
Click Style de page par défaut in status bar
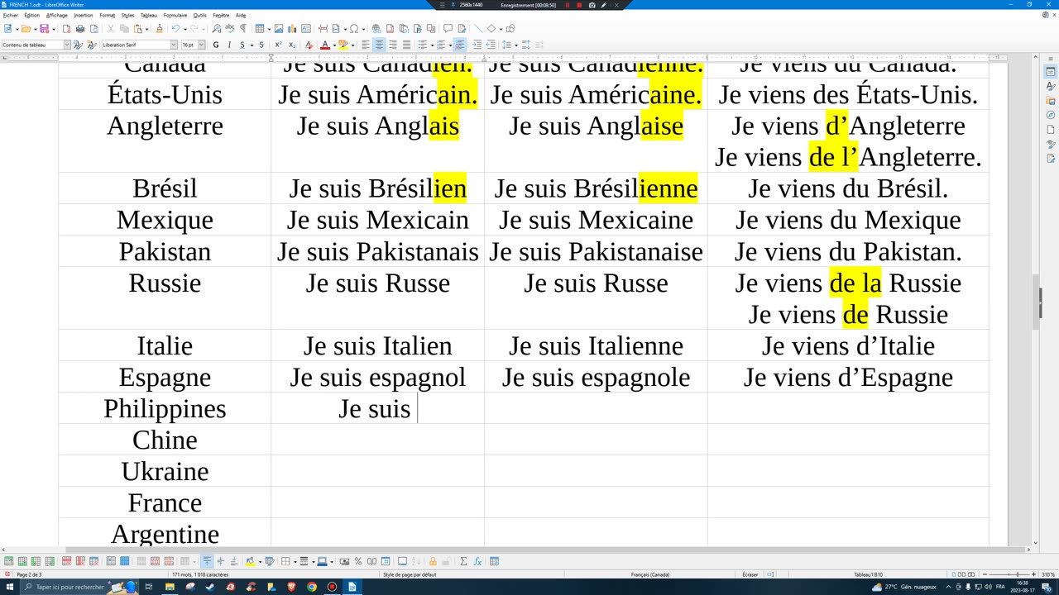click(x=410, y=574)
